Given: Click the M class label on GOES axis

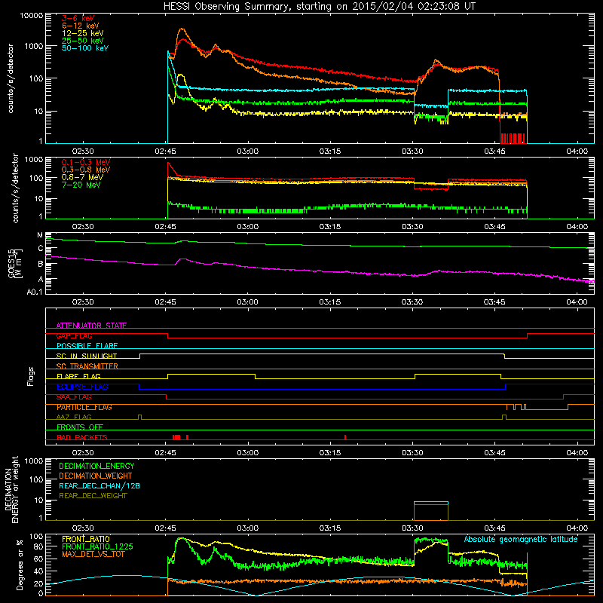Looking at the screenshot, I should [x=40, y=235].
